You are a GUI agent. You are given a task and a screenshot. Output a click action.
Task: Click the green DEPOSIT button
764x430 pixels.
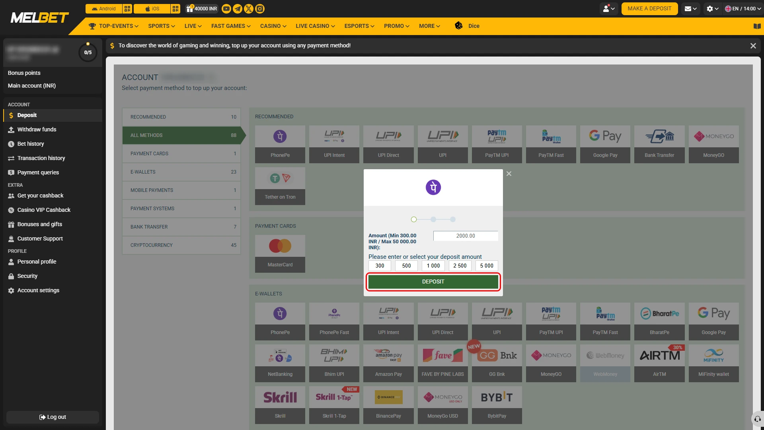[x=433, y=282]
